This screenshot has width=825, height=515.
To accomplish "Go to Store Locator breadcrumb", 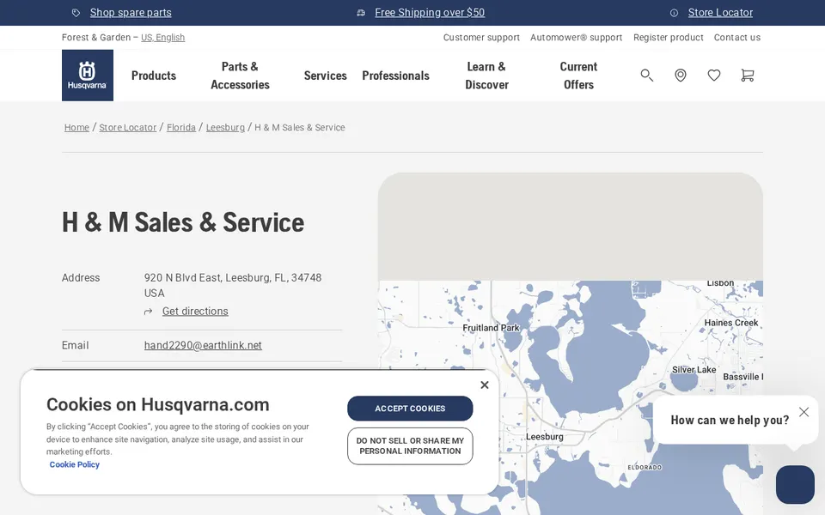I will click(128, 127).
